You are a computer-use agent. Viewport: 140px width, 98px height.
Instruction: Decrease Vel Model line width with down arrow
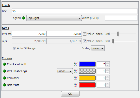pos(107,79)
